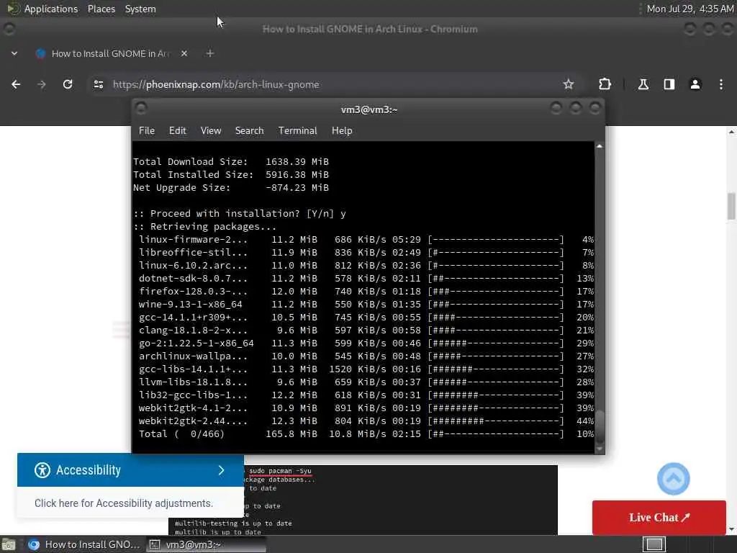Open the Live Chat button
Screen dimensions: 737x553
point(659,518)
